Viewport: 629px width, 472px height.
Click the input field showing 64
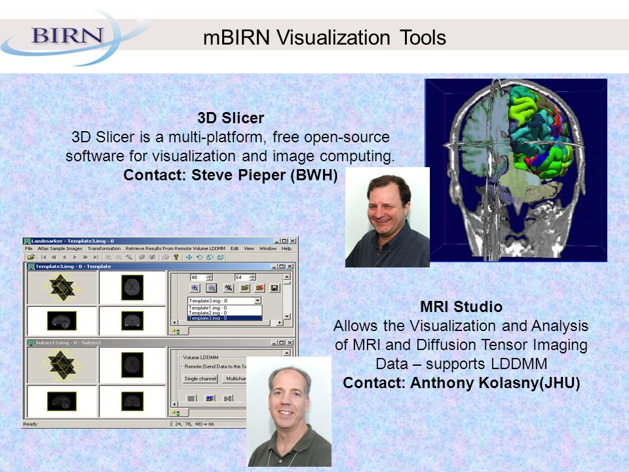click(242, 277)
